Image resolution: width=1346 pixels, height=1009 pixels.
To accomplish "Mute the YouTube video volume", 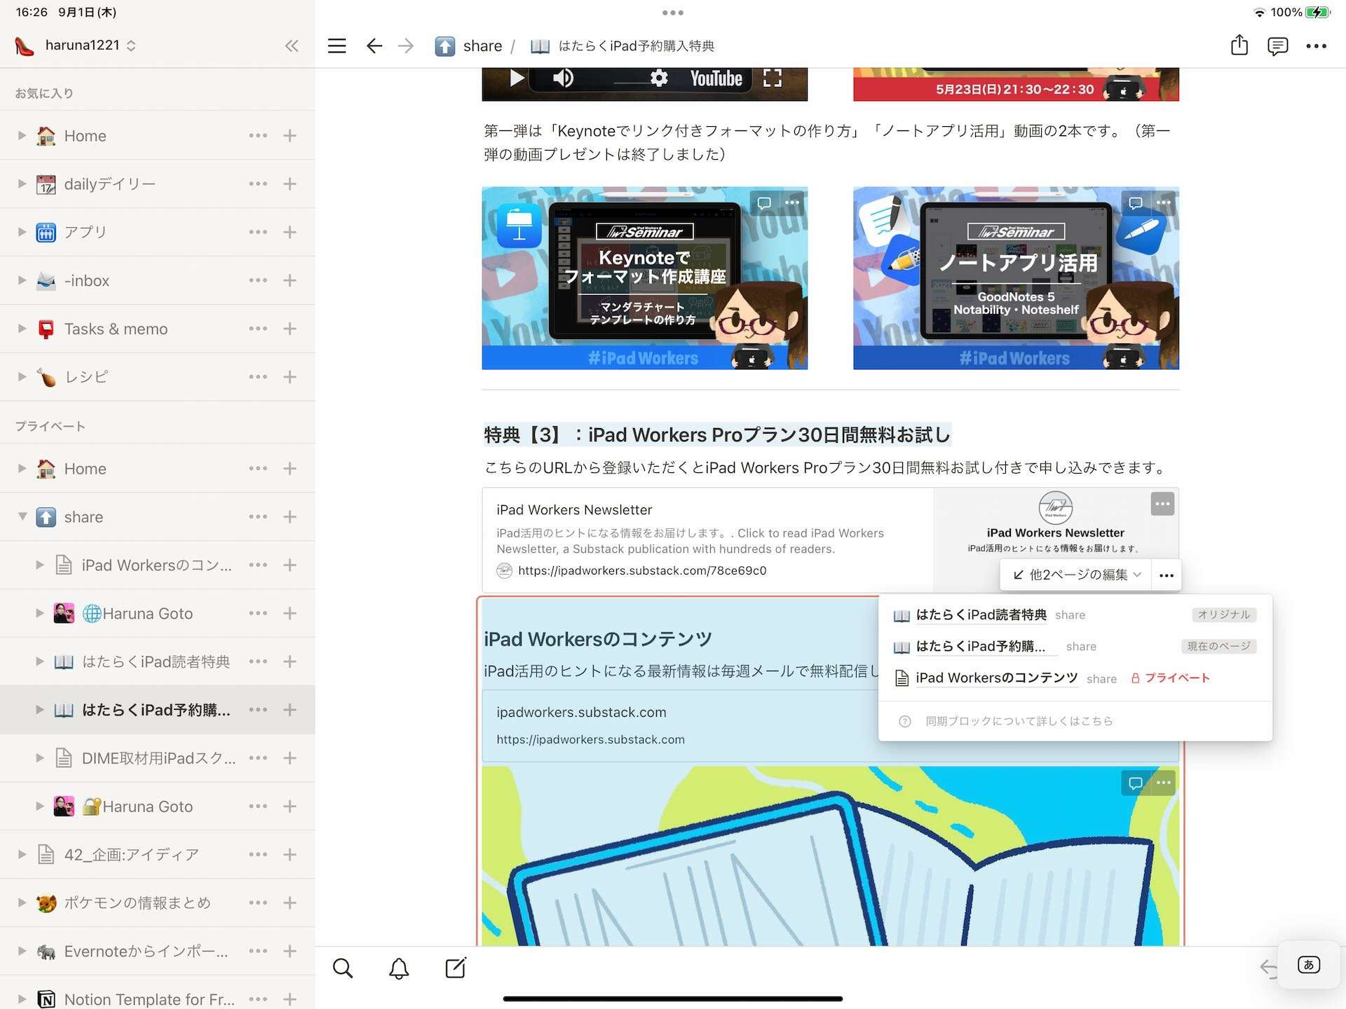I will pyautogui.click(x=563, y=78).
